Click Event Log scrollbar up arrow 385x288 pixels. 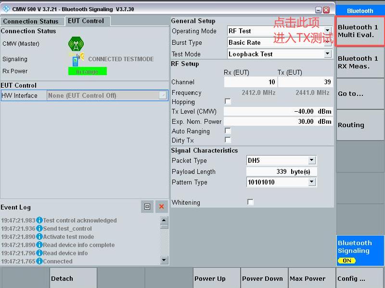point(164,220)
